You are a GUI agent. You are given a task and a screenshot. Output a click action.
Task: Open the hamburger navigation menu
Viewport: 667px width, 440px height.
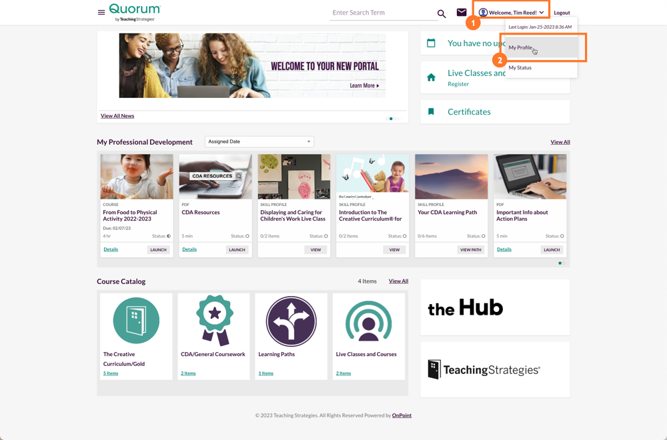tap(101, 13)
